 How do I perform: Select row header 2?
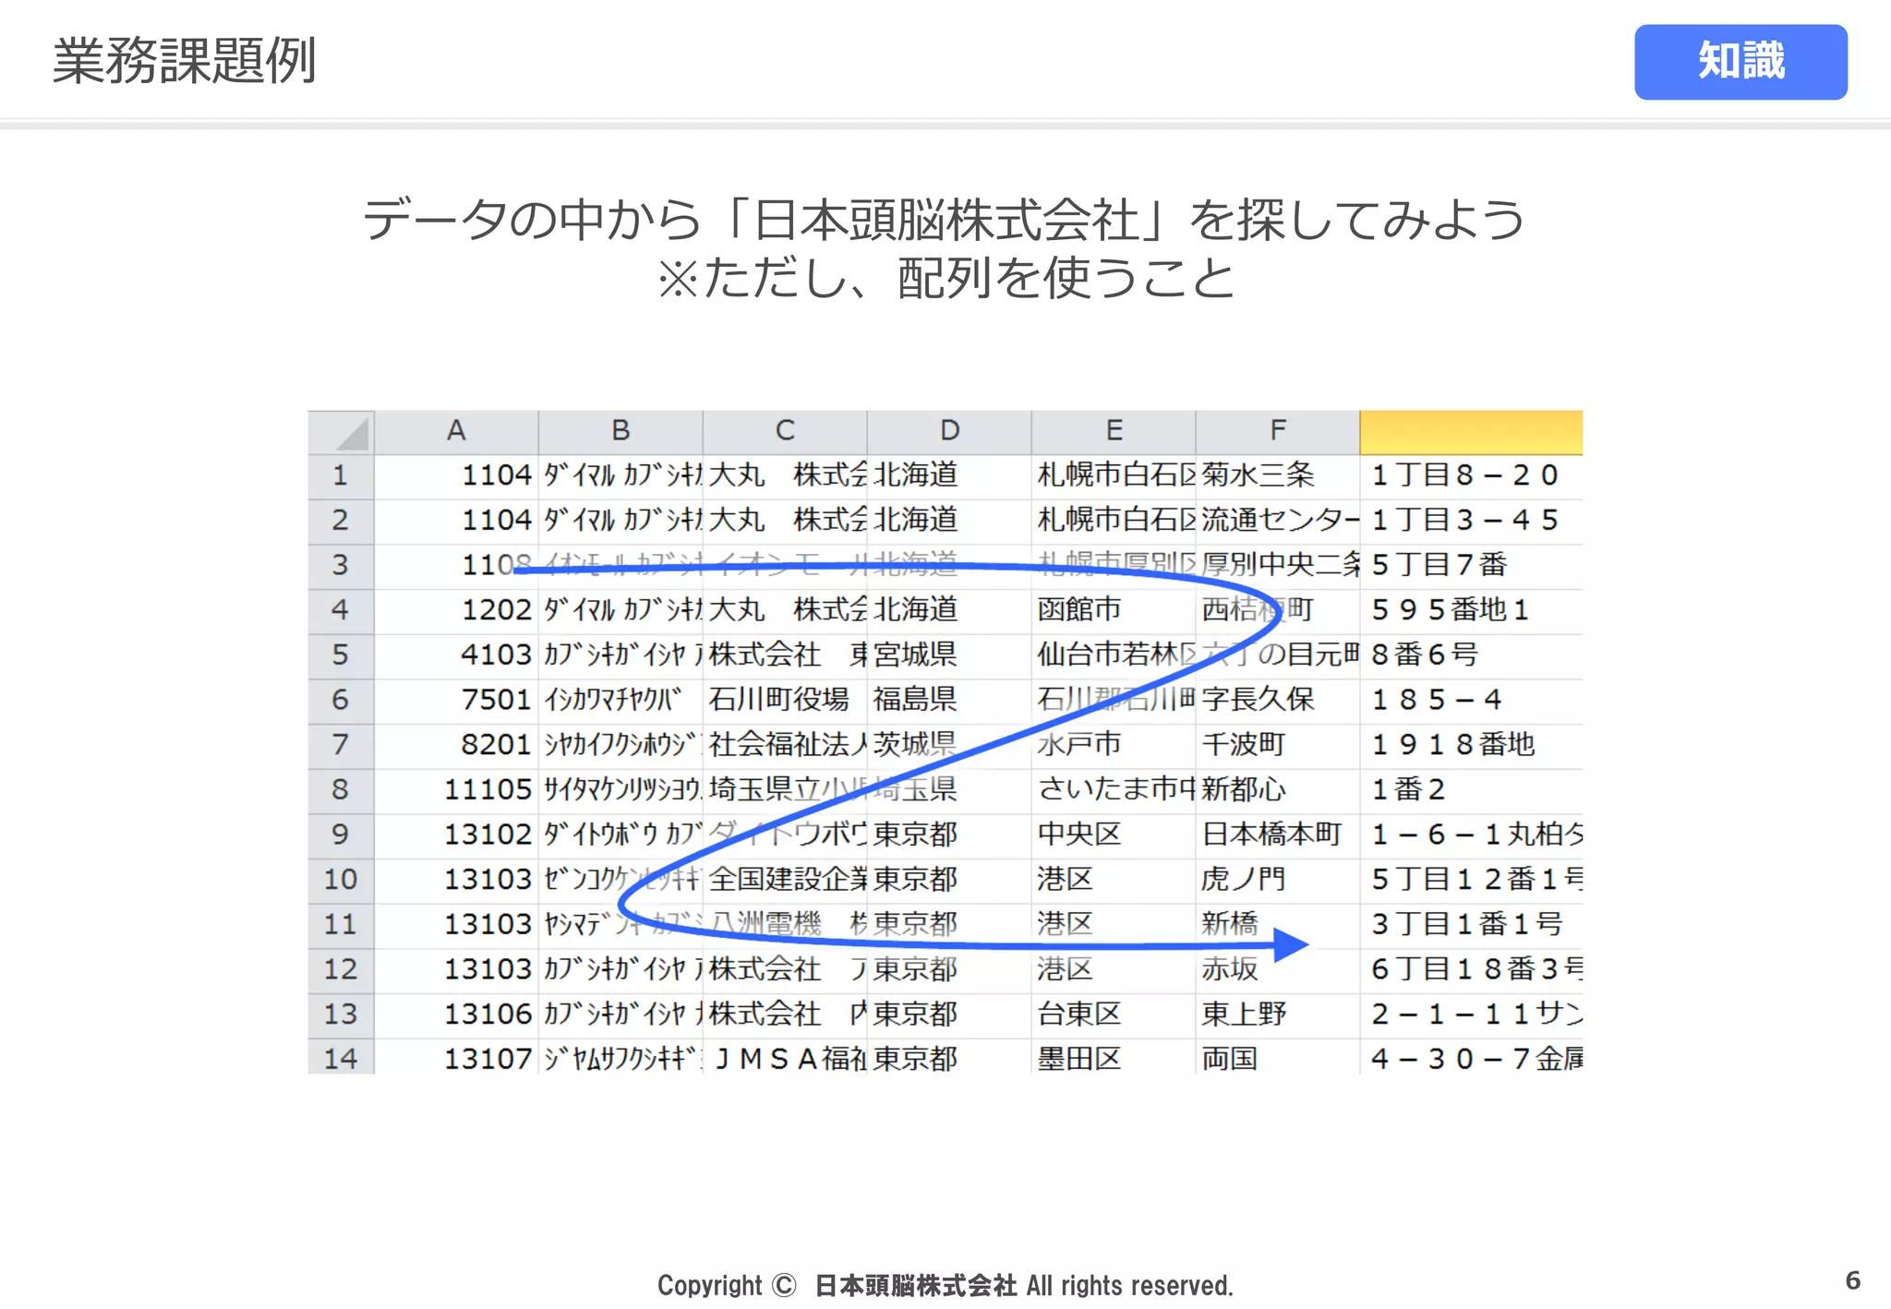[341, 522]
